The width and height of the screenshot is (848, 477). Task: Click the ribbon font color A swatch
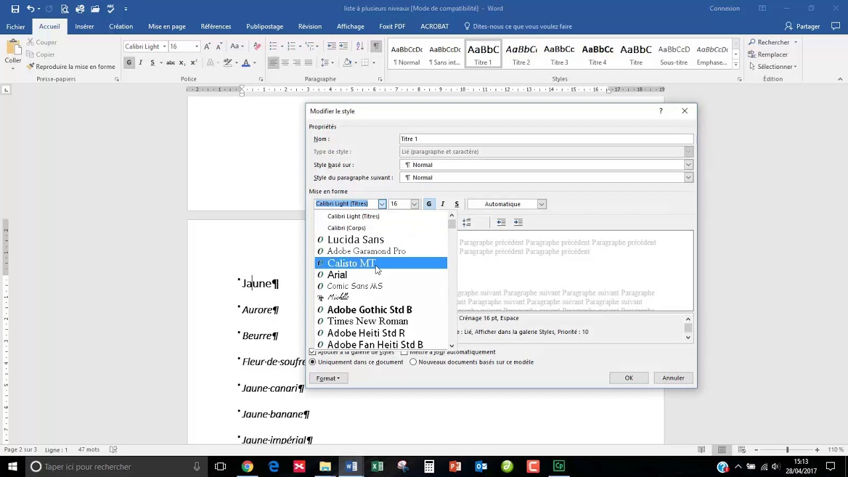(x=246, y=63)
